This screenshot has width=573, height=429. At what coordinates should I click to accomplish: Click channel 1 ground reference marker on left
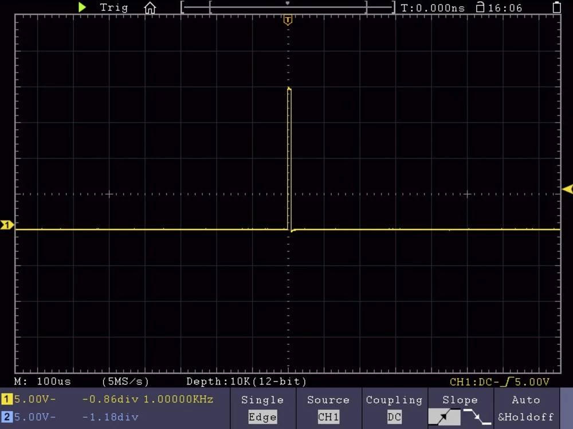pyautogui.click(x=7, y=225)
